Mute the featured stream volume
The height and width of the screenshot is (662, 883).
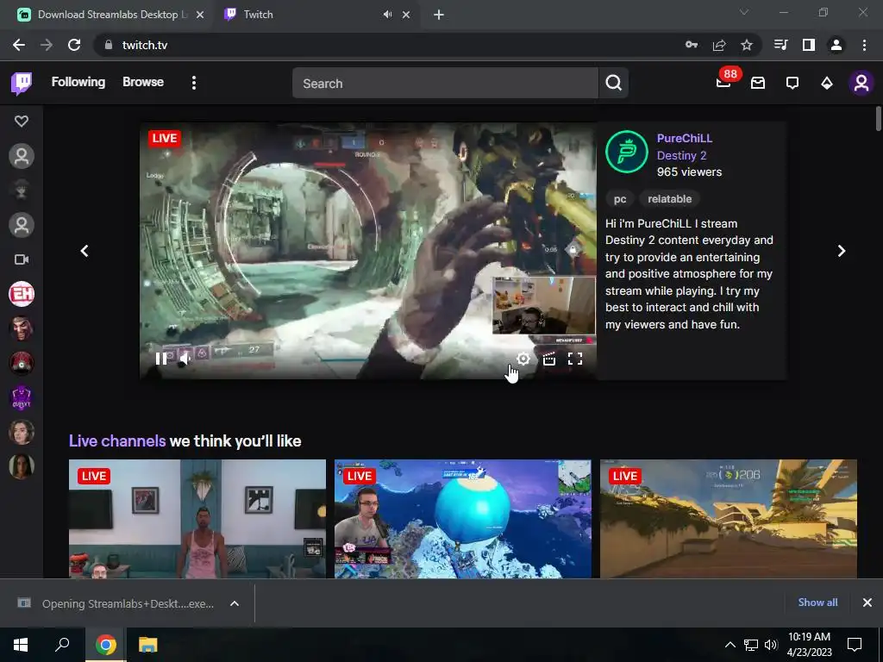pos(185,359)
